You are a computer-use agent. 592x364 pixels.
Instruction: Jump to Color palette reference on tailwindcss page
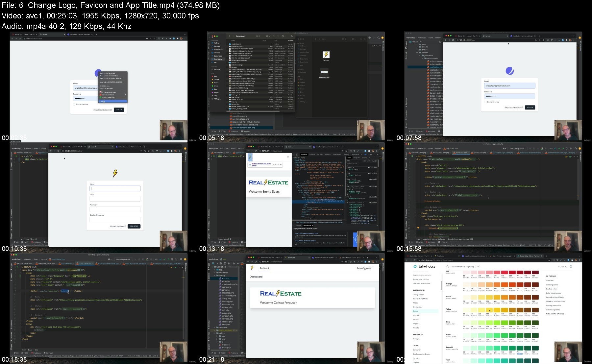(x=555, y=314)
